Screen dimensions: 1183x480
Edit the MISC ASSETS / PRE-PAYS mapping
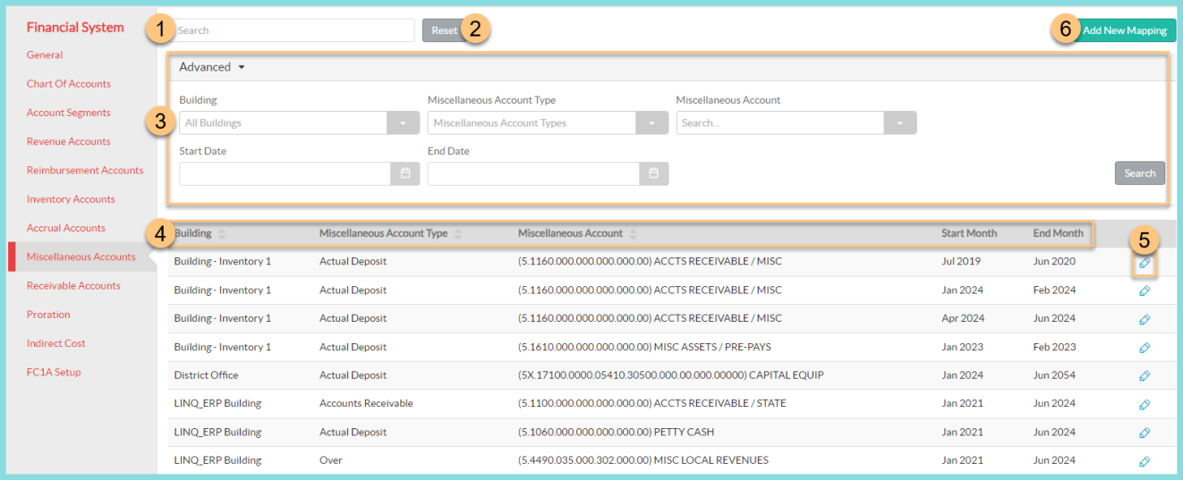tap(1144, 348)
